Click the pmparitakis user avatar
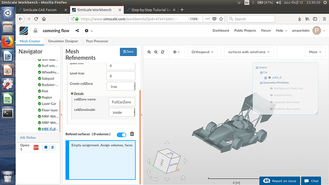Viewport: 329px width, 185px height. click(x=317, y=31)
